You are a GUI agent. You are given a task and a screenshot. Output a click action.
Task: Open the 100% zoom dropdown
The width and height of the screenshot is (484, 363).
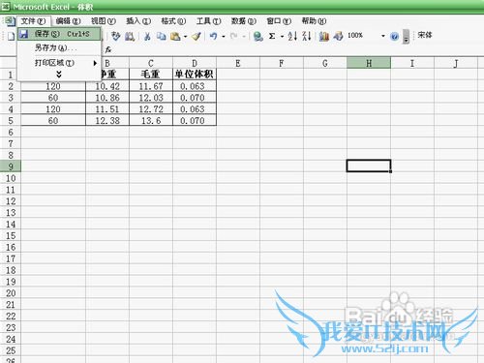pyautogui.click(x=383, y=36)
